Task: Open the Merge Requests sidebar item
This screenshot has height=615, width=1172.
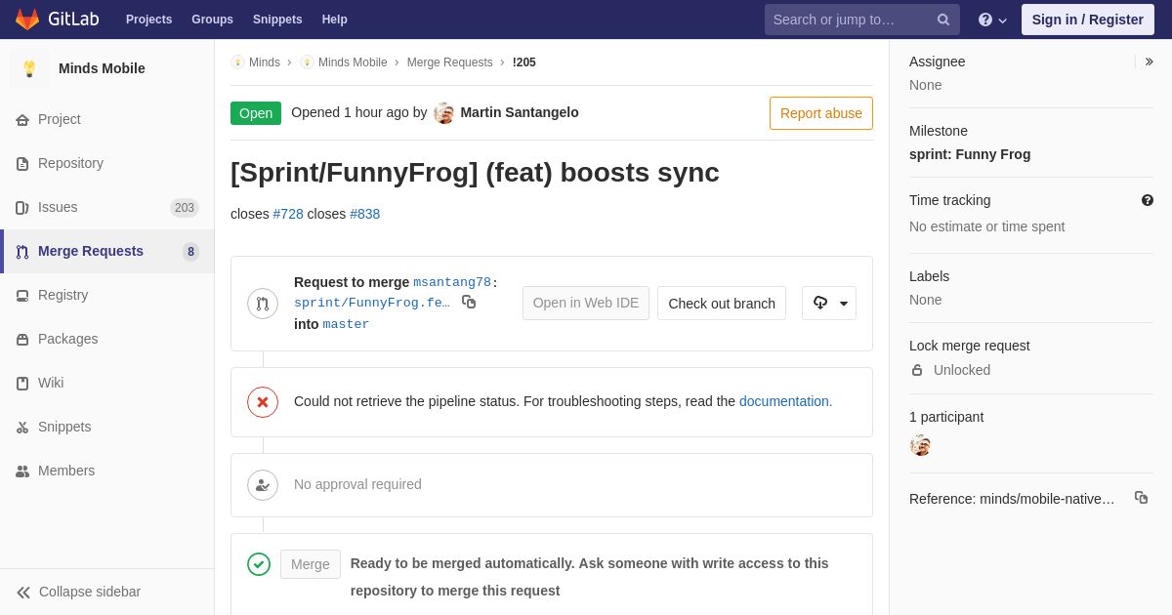Action: [x=91, y=251]
